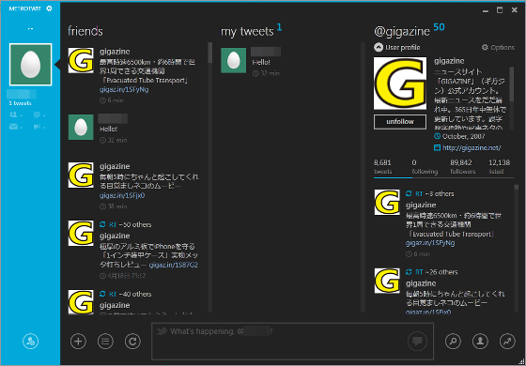Select the listed count tab
Image resolution: width=526 pixels, height=366 pixels.
[499, 167]
